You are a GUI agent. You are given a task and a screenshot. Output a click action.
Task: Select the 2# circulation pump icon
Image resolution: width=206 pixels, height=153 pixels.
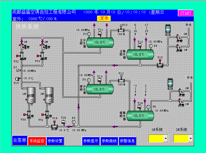tap(44, 47)
